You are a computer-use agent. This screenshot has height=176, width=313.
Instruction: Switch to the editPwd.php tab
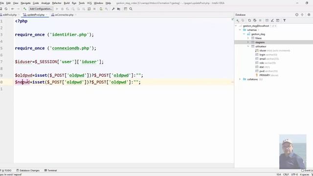(x=9, y=15)
